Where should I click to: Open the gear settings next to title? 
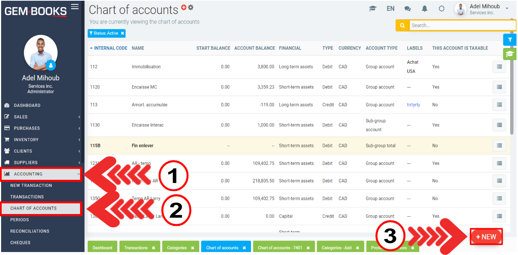[x=191, y=7]
